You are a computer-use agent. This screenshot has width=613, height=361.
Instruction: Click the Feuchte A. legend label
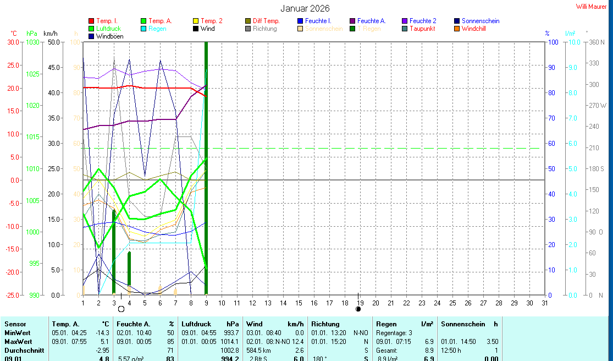coord(371,21)
